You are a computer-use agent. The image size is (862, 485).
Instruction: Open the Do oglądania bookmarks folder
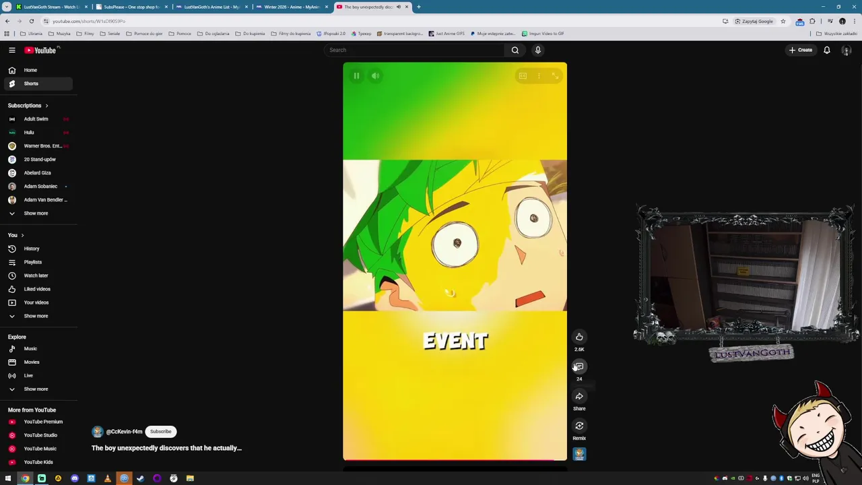click(x=213, y=34)
